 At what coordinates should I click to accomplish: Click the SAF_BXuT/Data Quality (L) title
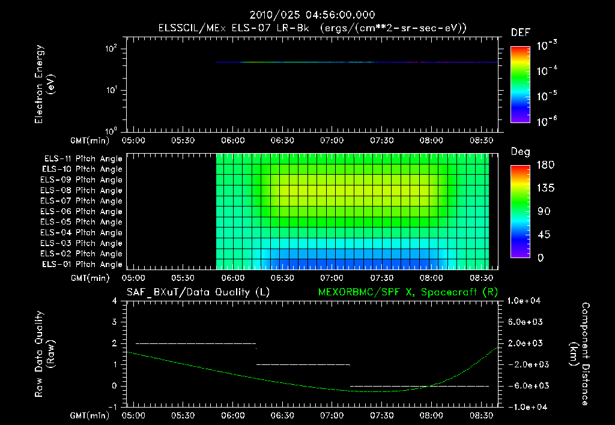[198, 292]
